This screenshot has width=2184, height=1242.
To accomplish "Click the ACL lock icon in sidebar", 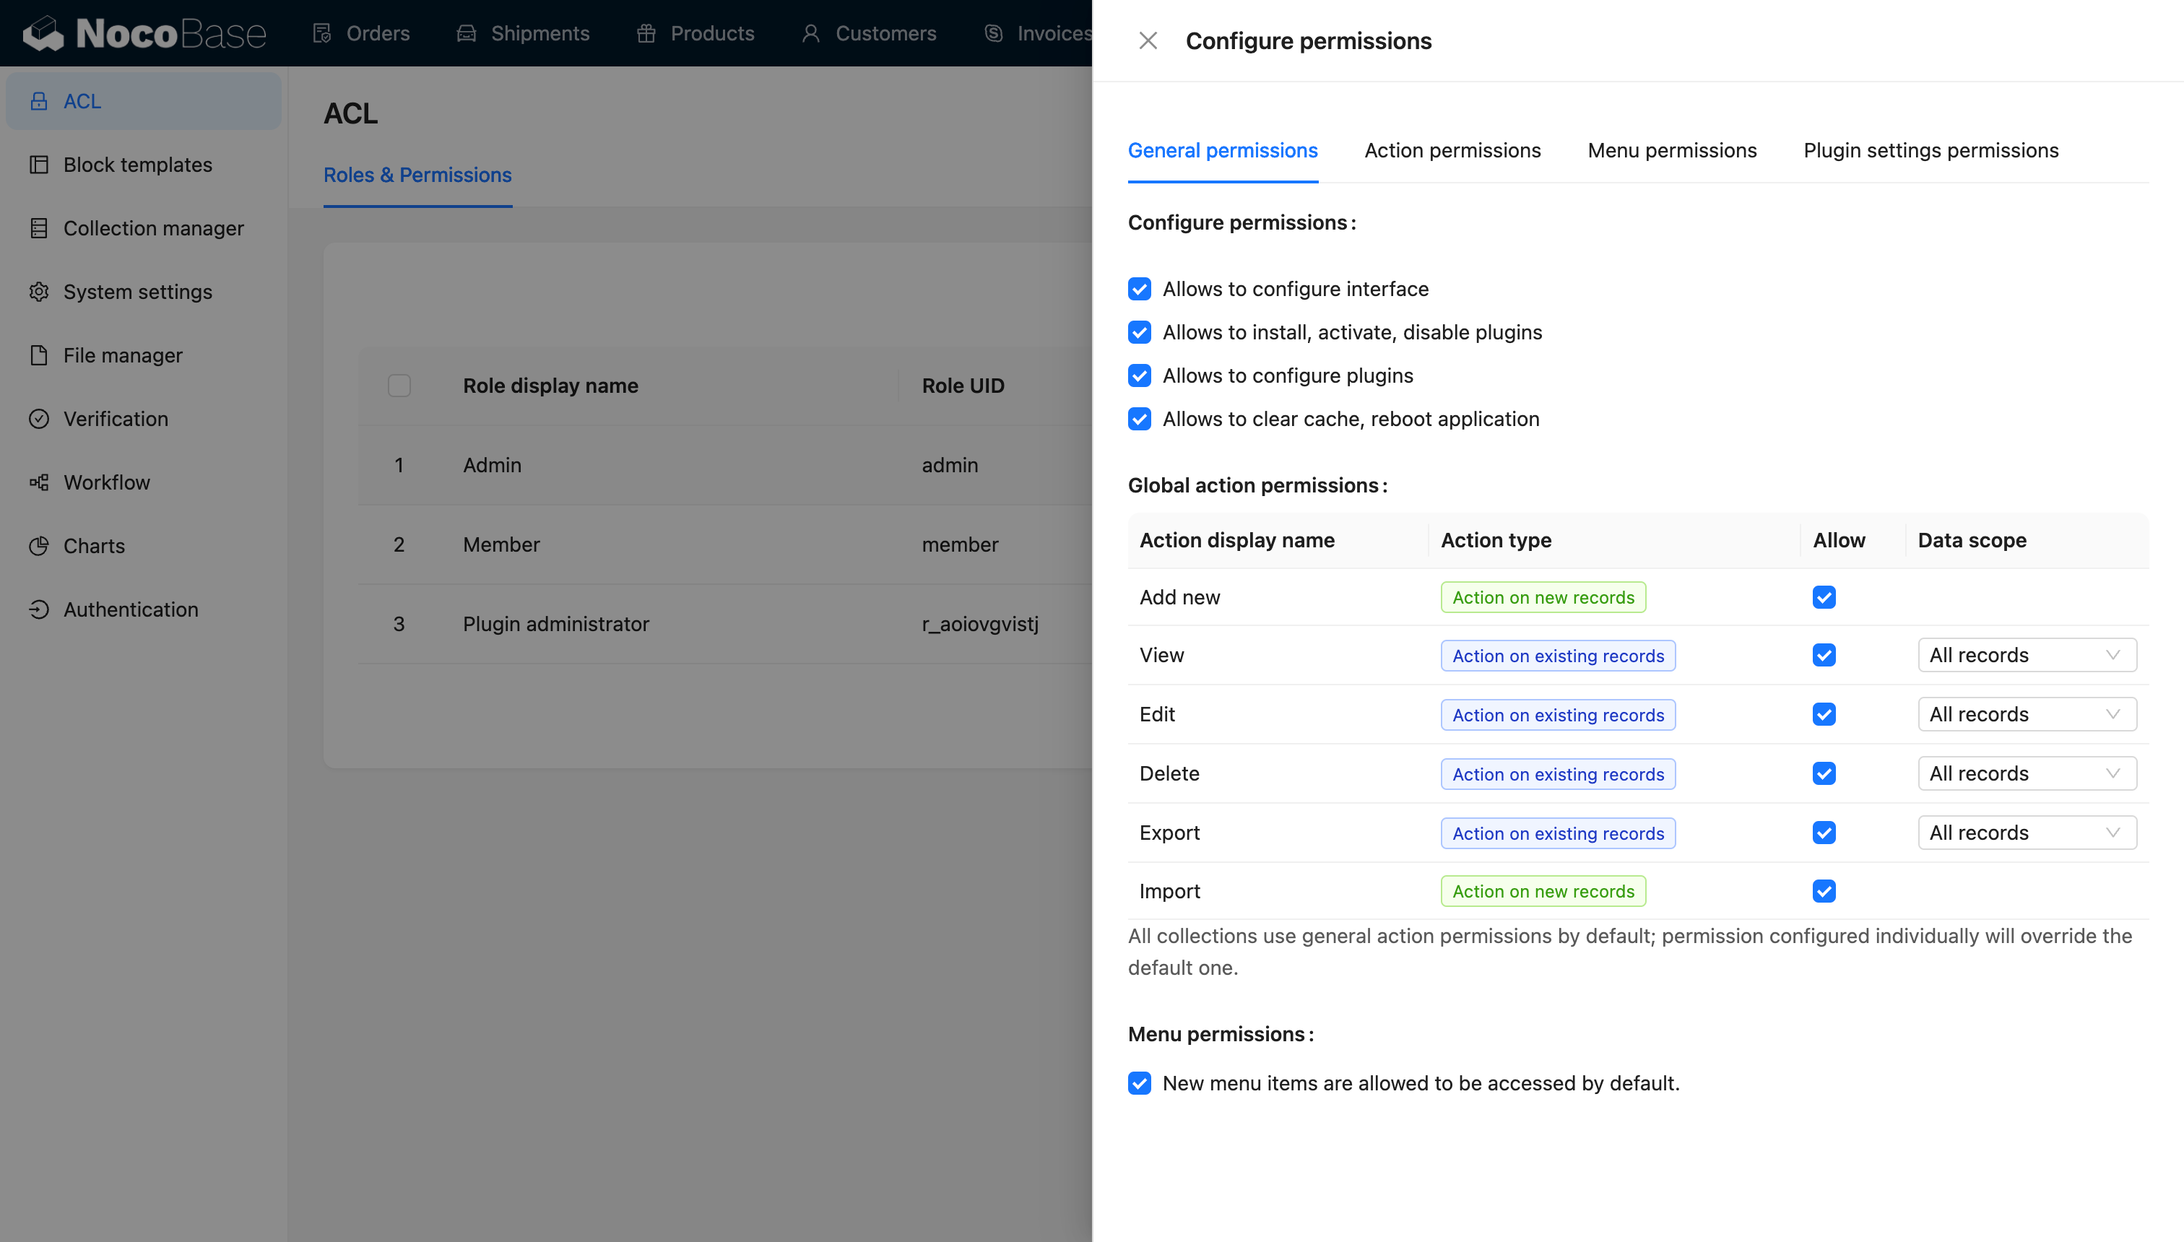I will pyautogui.click(x=38, y=102).
